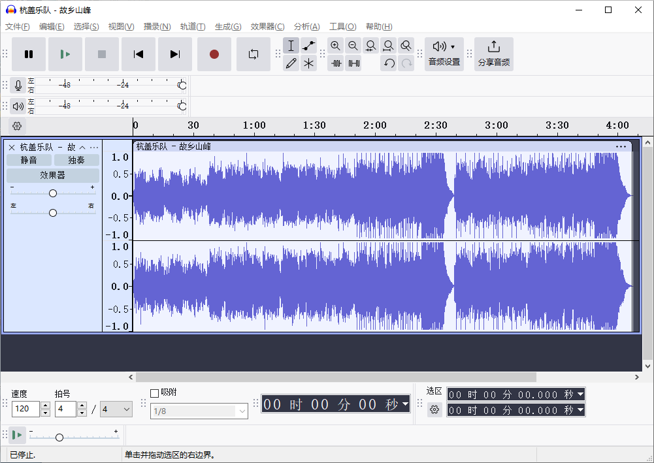
Task: Select the draw tool
Action: 291,63
